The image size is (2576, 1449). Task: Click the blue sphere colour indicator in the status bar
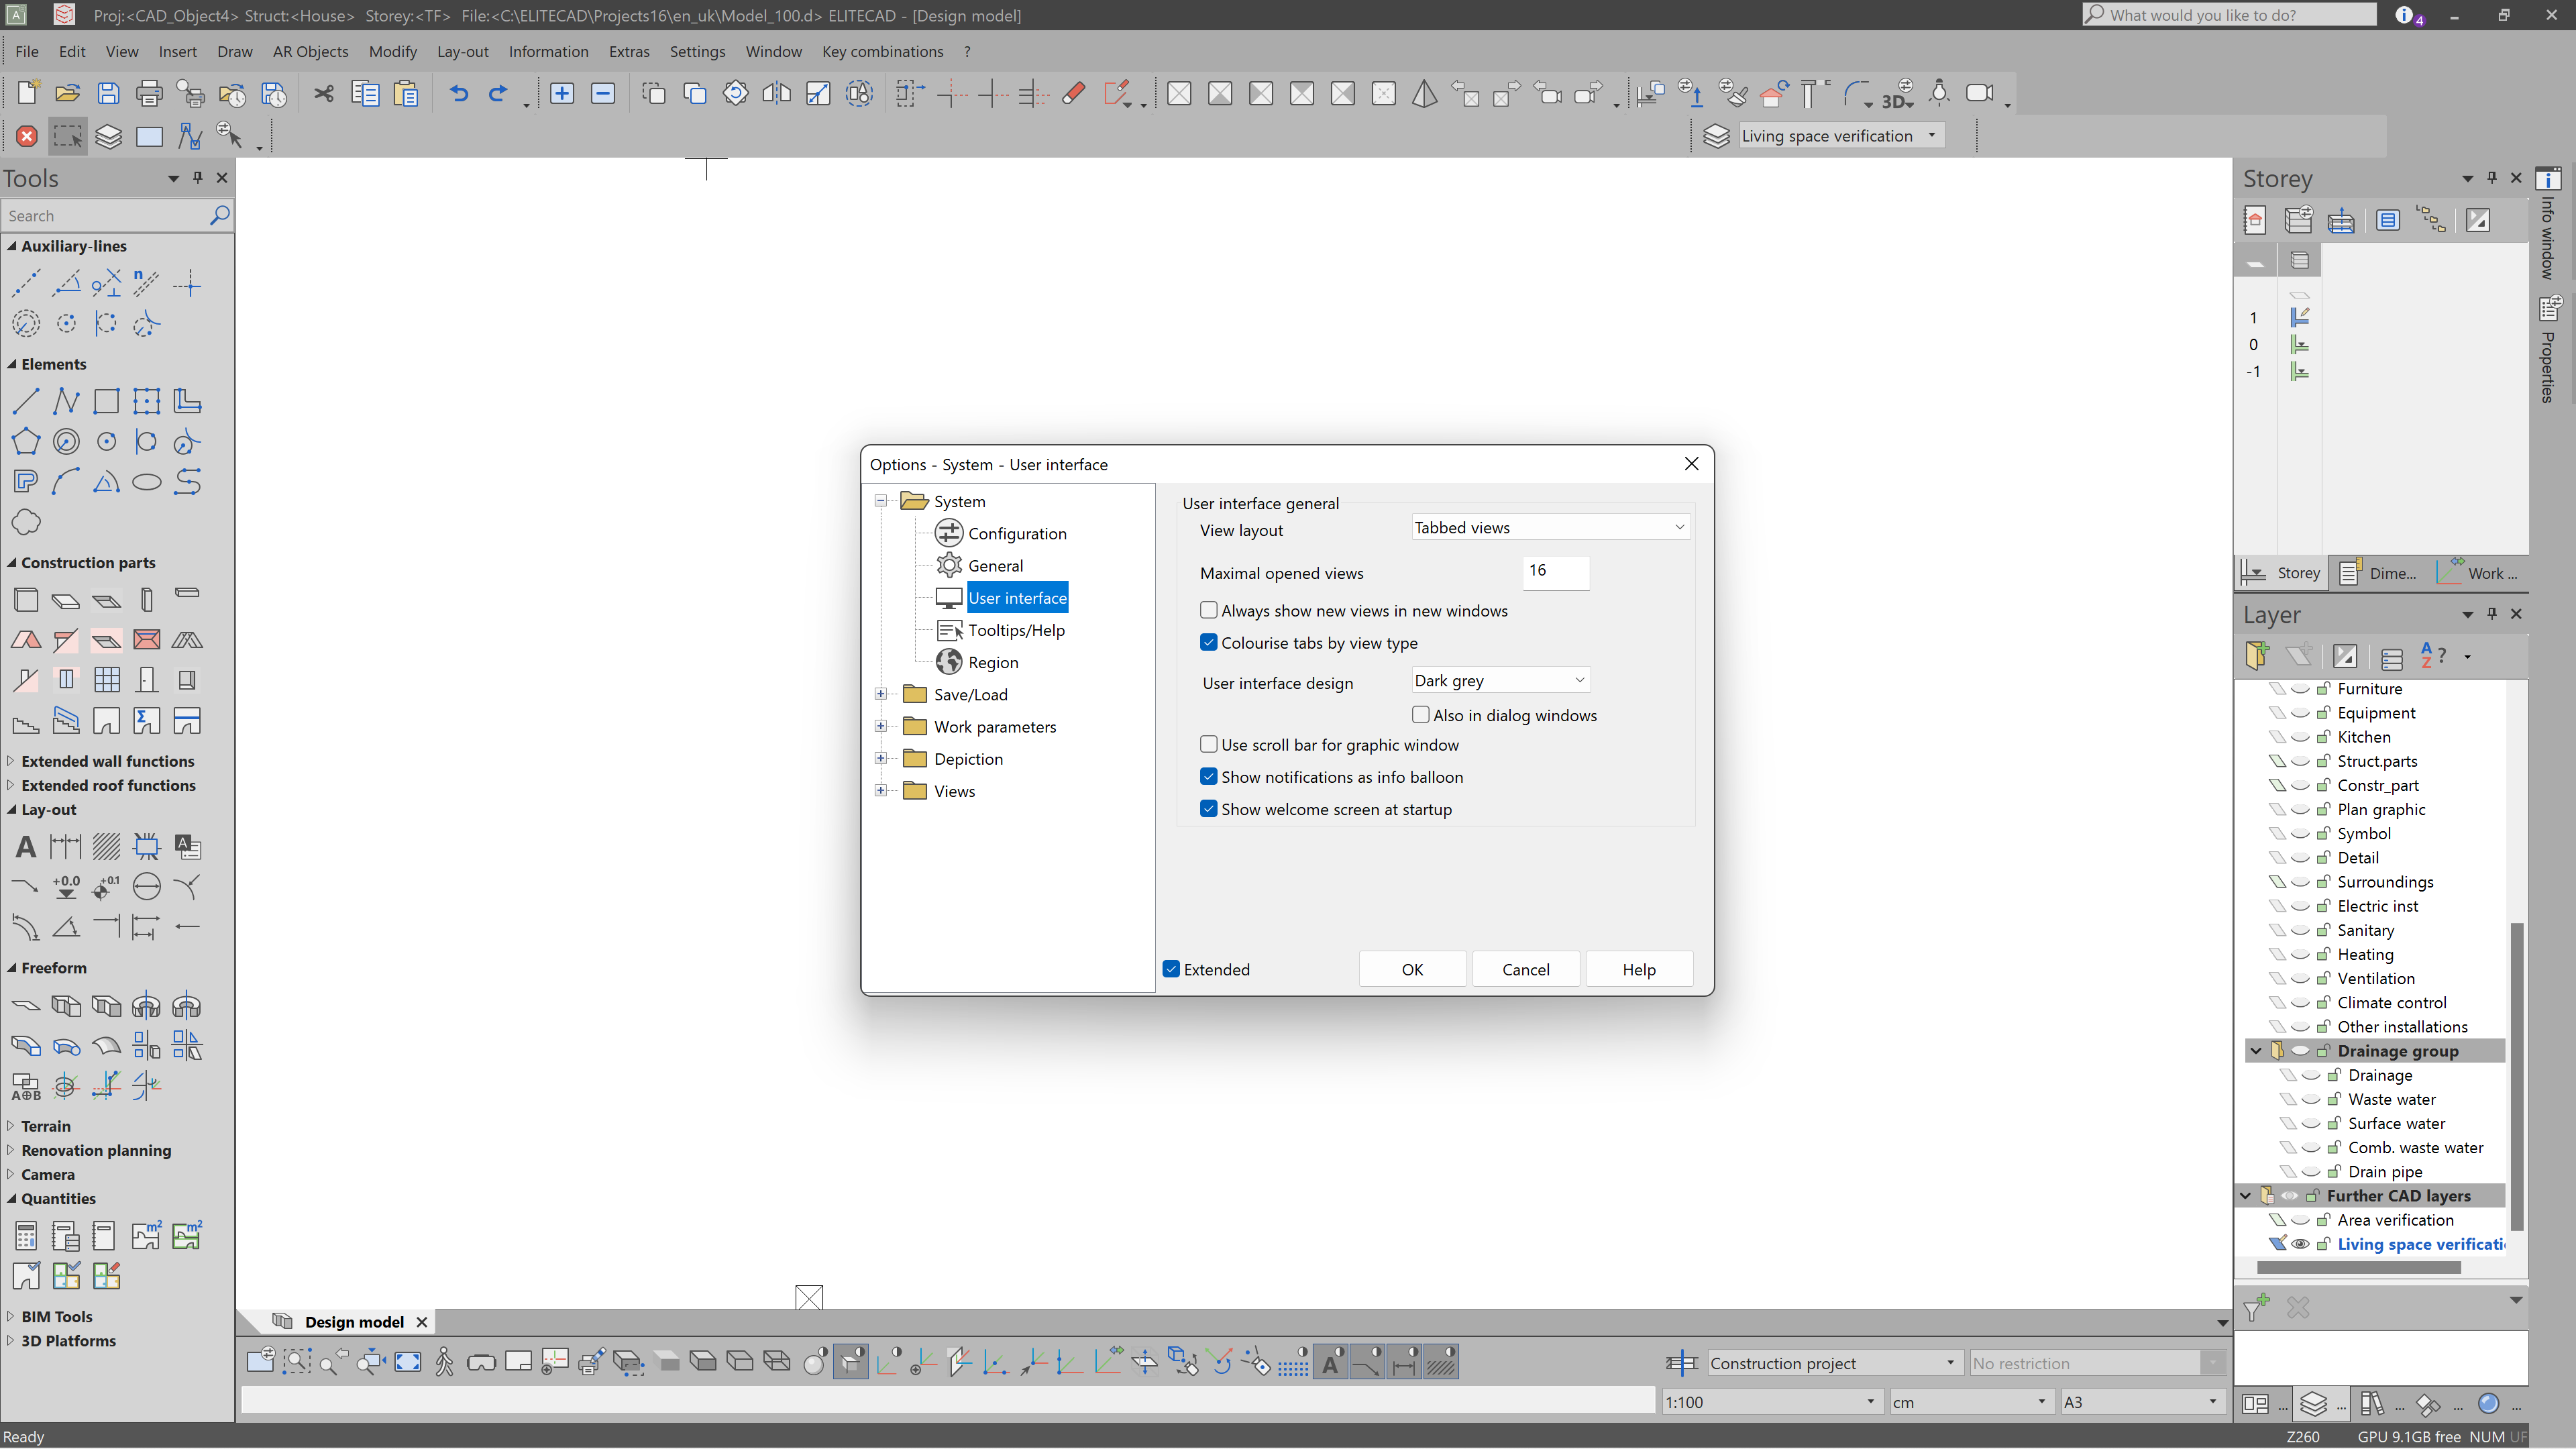pos(2489,1403)
